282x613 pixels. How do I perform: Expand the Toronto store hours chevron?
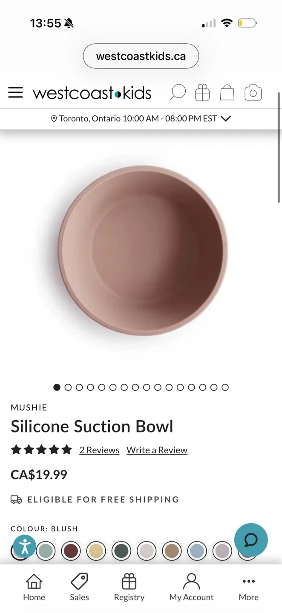pos(226,119)
